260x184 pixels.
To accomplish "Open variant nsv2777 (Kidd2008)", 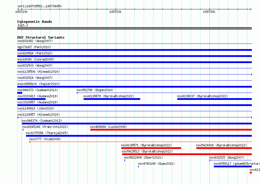I will [x=45, y=139].
